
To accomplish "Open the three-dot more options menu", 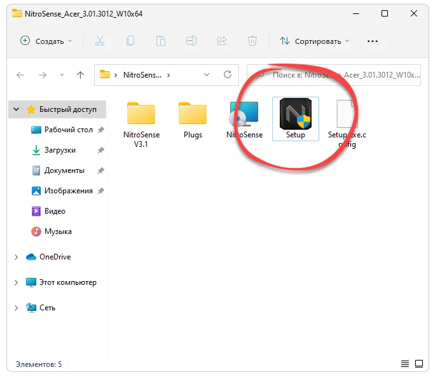I will (x=372, y=41).
